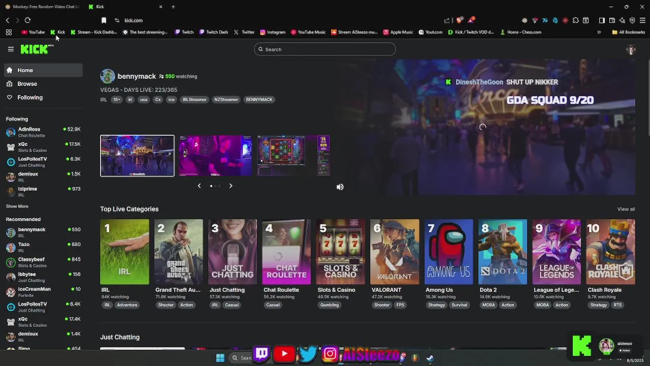
Task: Click the Twitter bird icon on the taskbar overlay
Action: [307, 353]
